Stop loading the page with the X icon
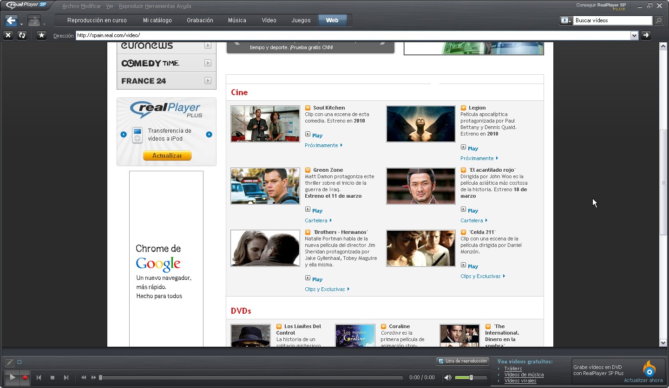 pos(8,35)
